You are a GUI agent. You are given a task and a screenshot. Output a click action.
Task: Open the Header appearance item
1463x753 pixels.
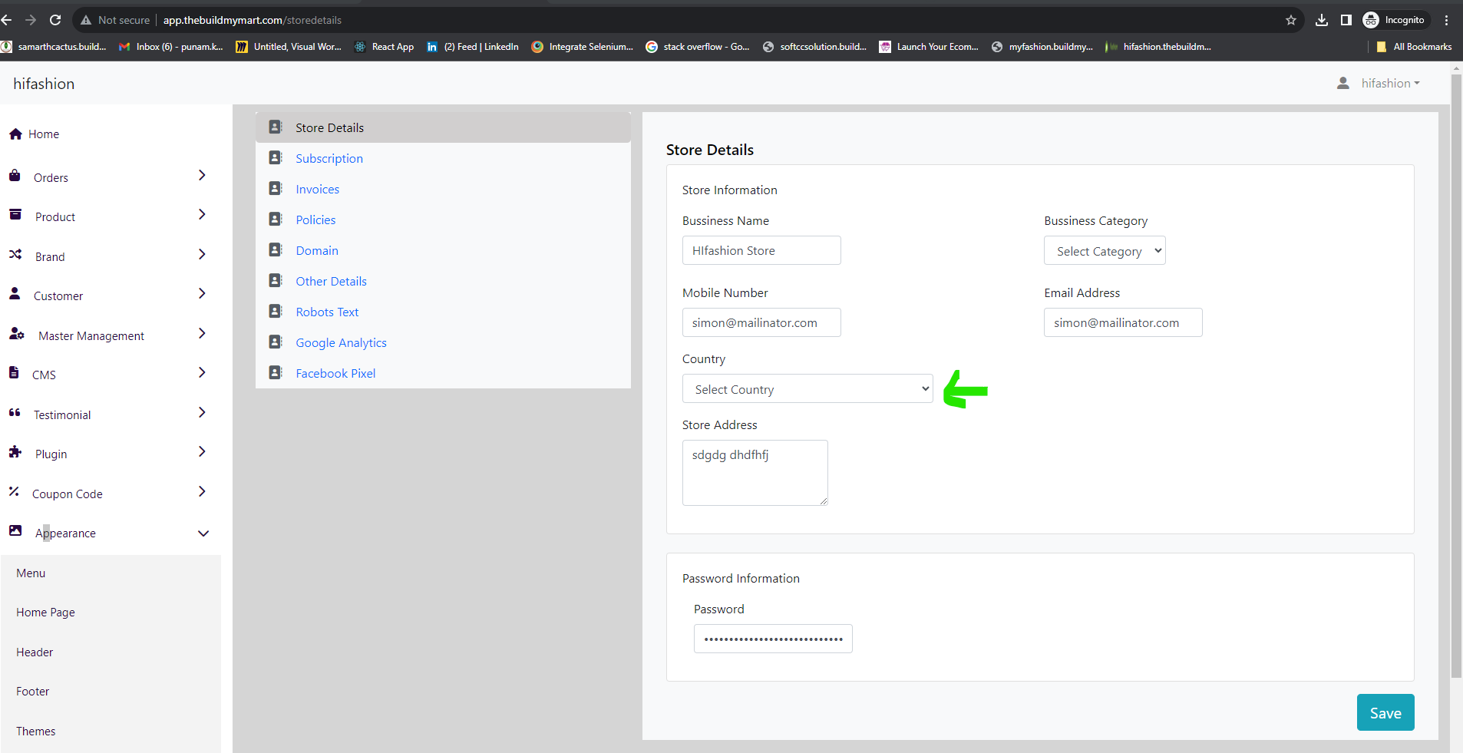point(35,652)
